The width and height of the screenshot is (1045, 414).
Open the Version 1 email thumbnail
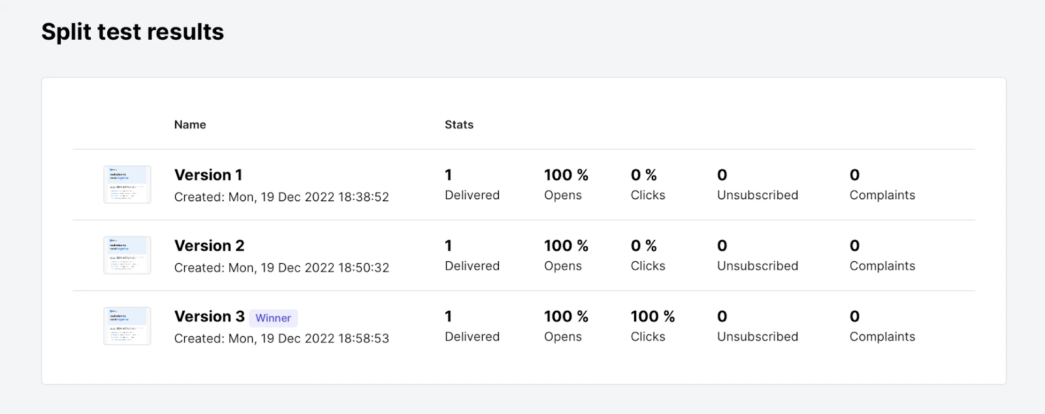[x=127, y=185]
